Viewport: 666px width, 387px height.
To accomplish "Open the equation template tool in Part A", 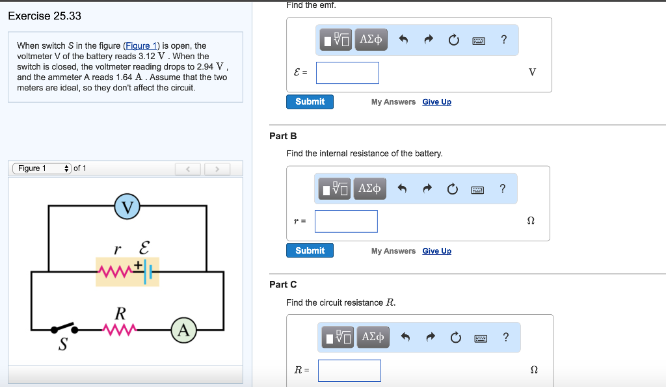I will pos(334,39).
